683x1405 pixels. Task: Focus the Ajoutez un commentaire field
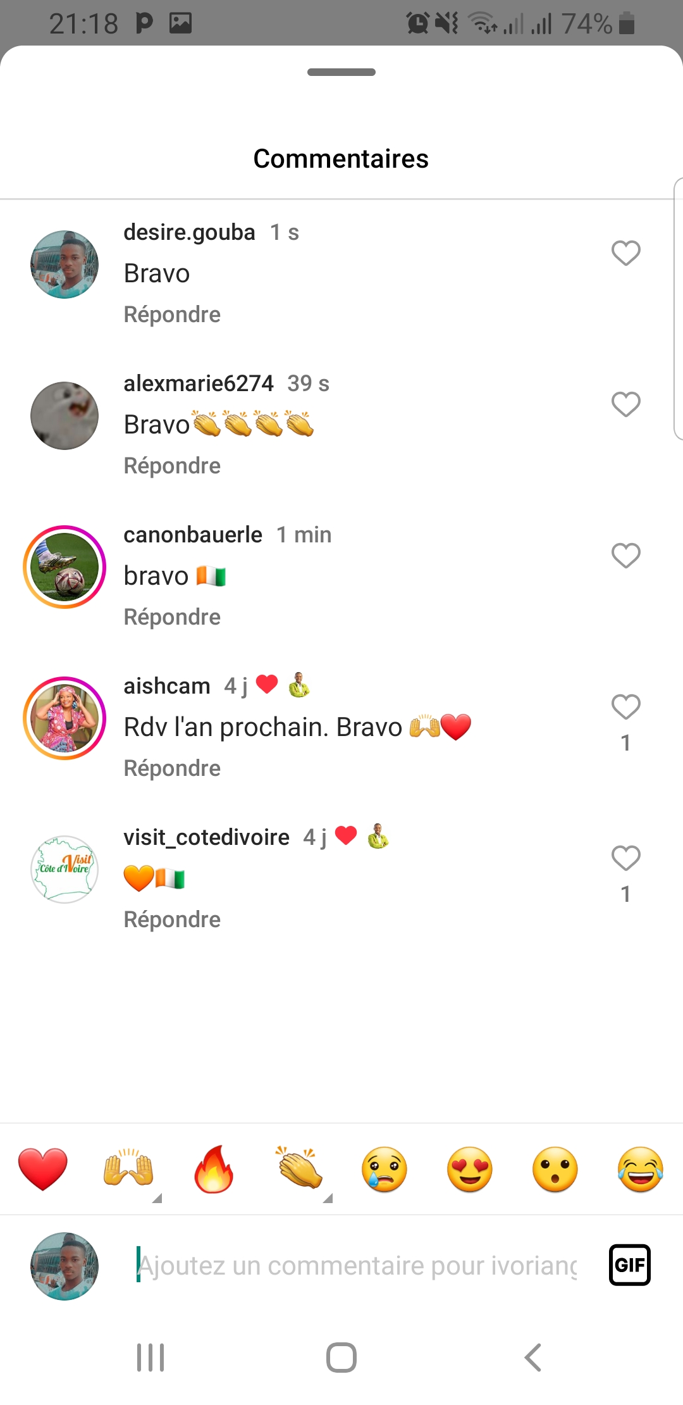click(x=357, y=1266)
